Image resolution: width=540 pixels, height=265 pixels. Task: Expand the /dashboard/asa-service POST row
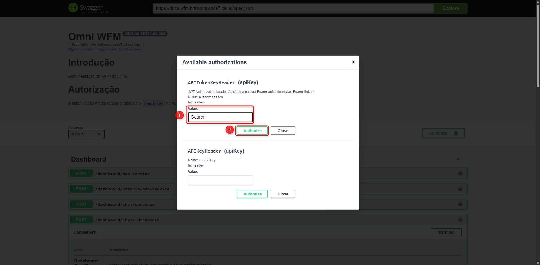tap(122, 174)
